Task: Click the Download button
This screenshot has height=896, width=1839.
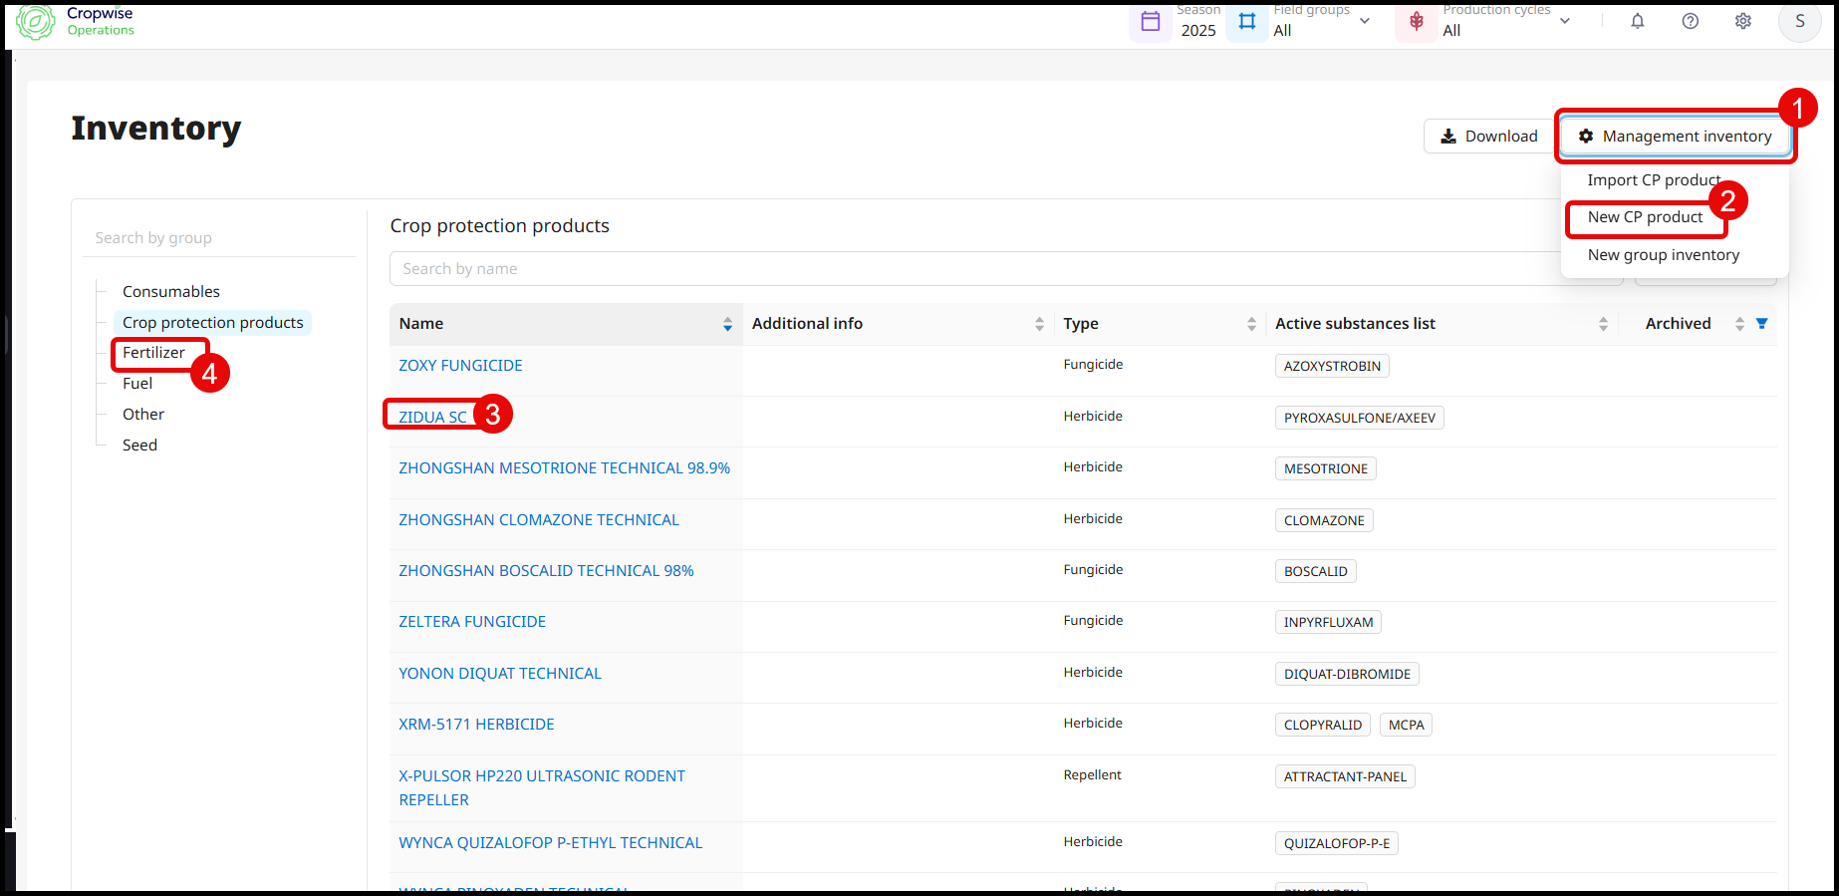Action: 1488,137
